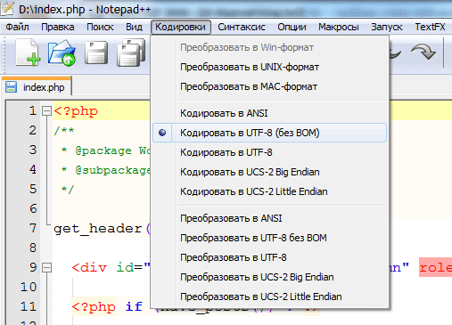This screenshot has width=452, height=325.
Task: Open the Синтаксис menu
Action: [242, 27]
